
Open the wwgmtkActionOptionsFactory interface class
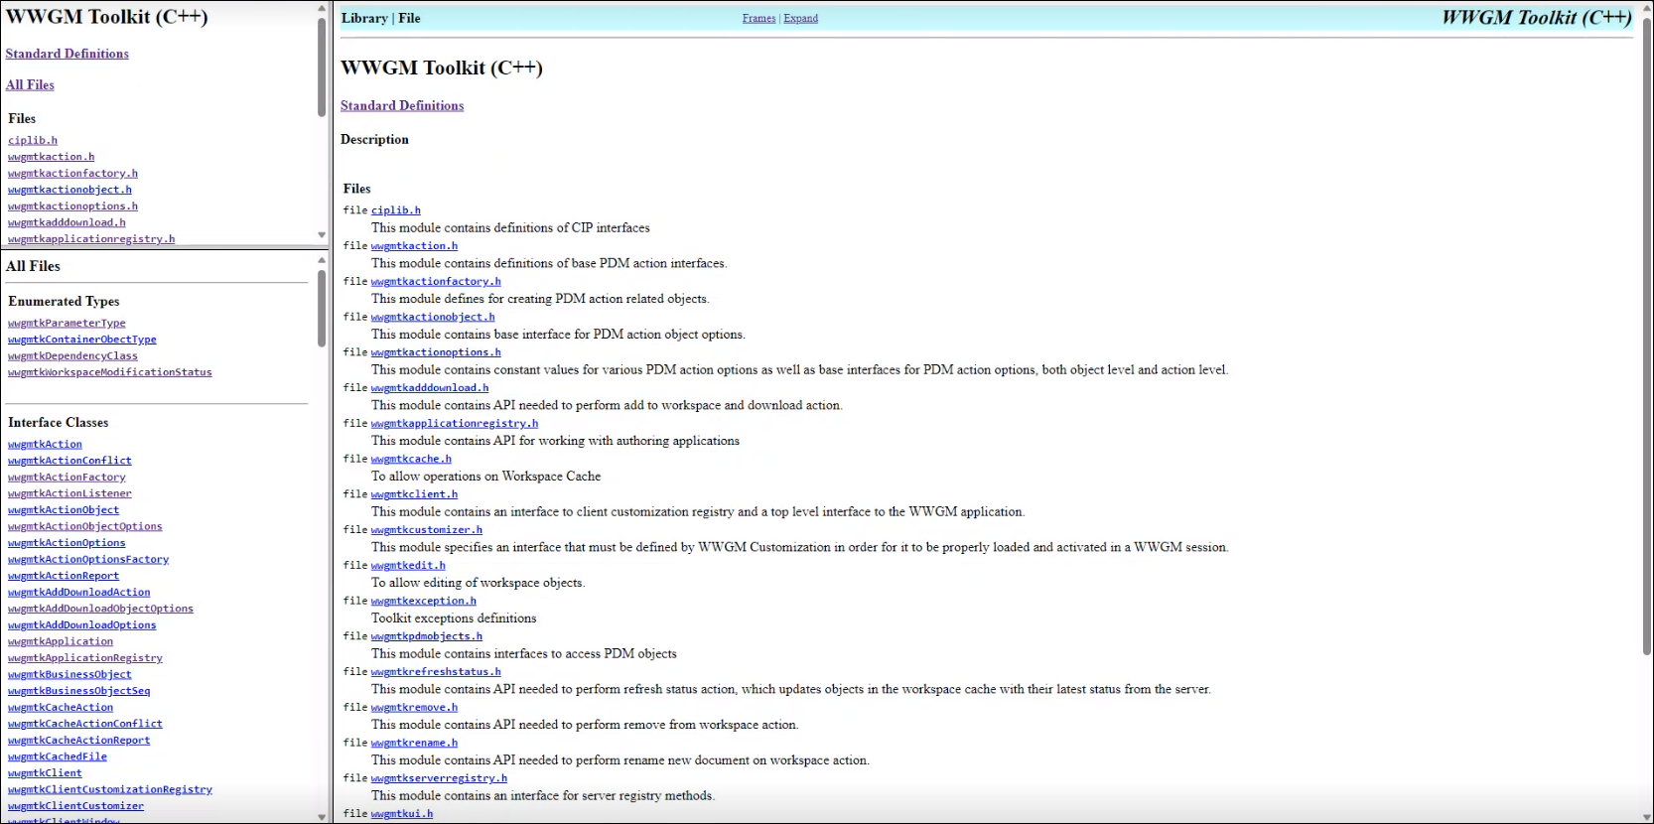pos(88,560)
